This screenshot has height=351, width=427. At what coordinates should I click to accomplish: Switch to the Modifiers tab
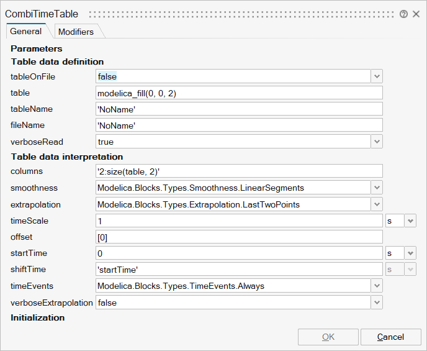(76, 32)
